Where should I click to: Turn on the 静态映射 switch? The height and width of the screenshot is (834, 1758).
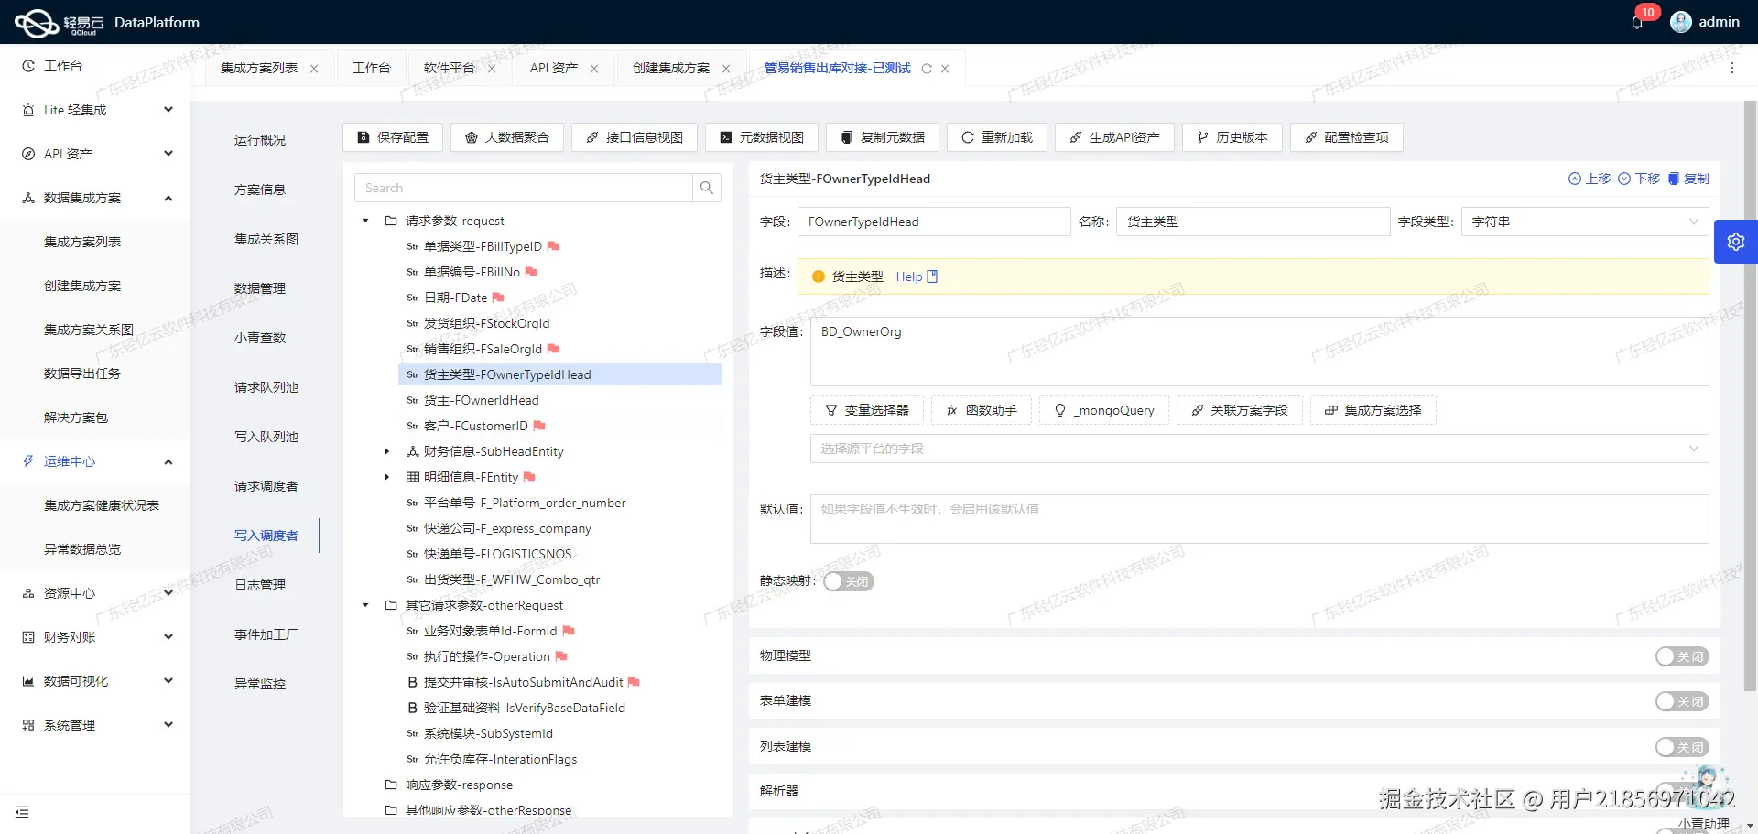[848, 580]
